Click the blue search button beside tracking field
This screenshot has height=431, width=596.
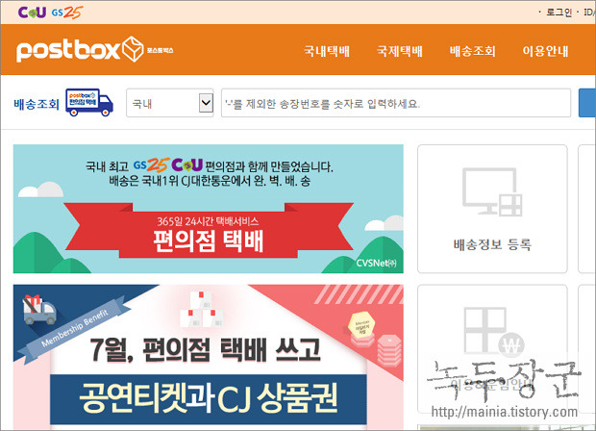click(x=587, y=103)
